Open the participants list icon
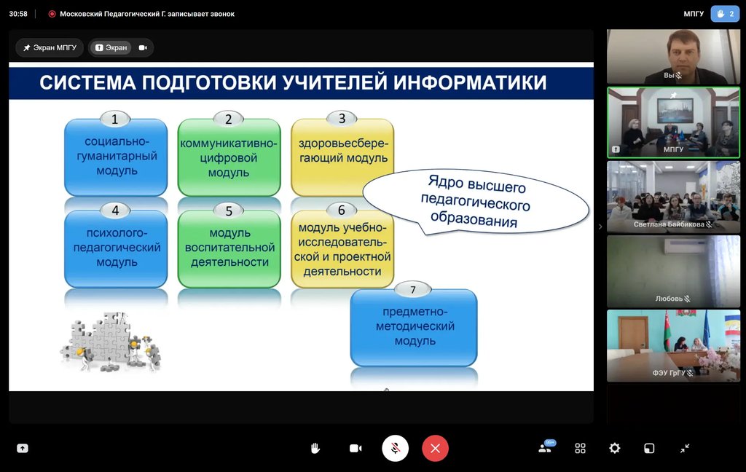 point(546,448)
